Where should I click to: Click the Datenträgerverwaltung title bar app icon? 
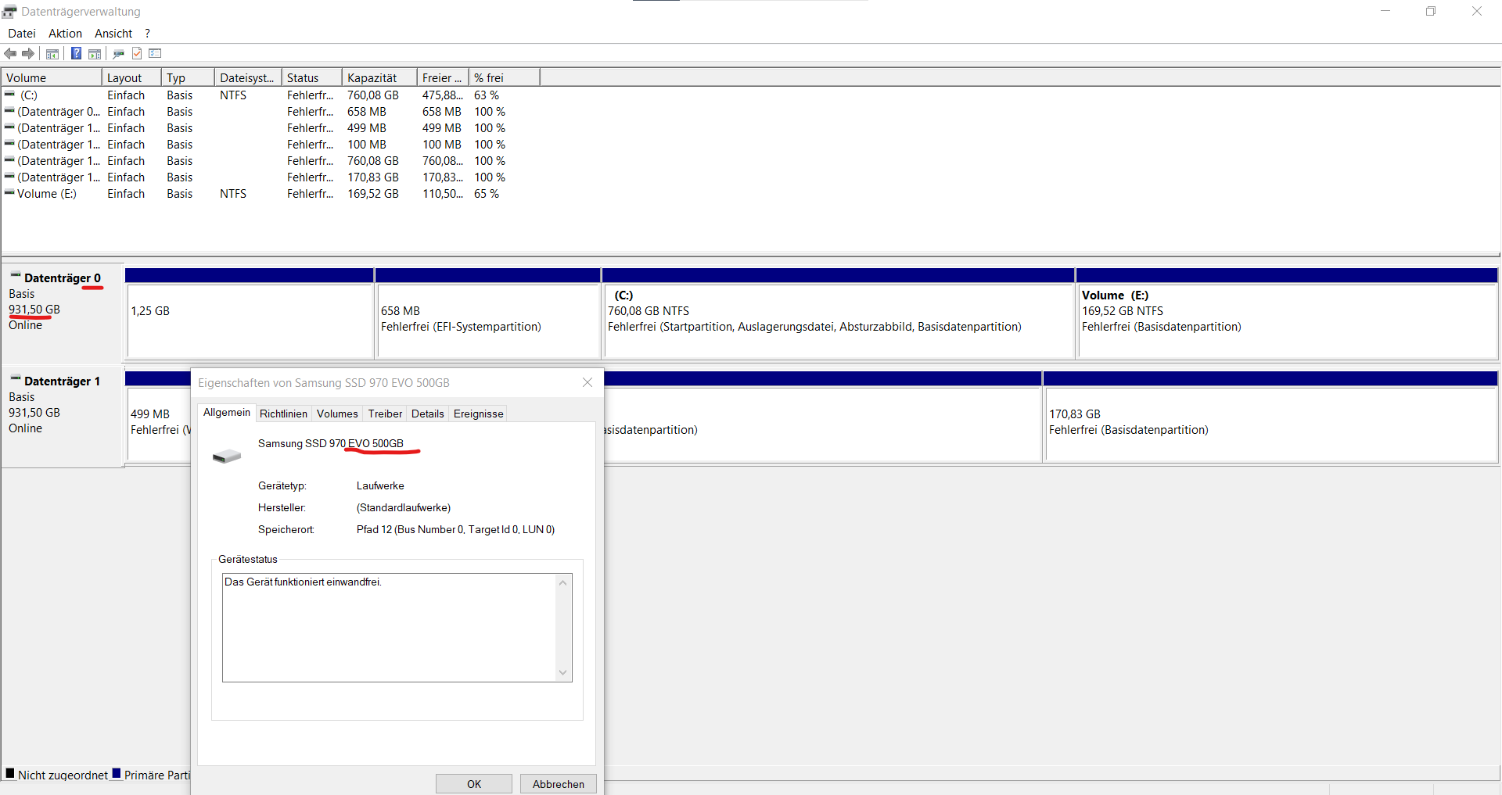pos(9,12)
